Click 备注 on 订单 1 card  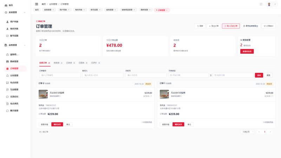point(189,125)
